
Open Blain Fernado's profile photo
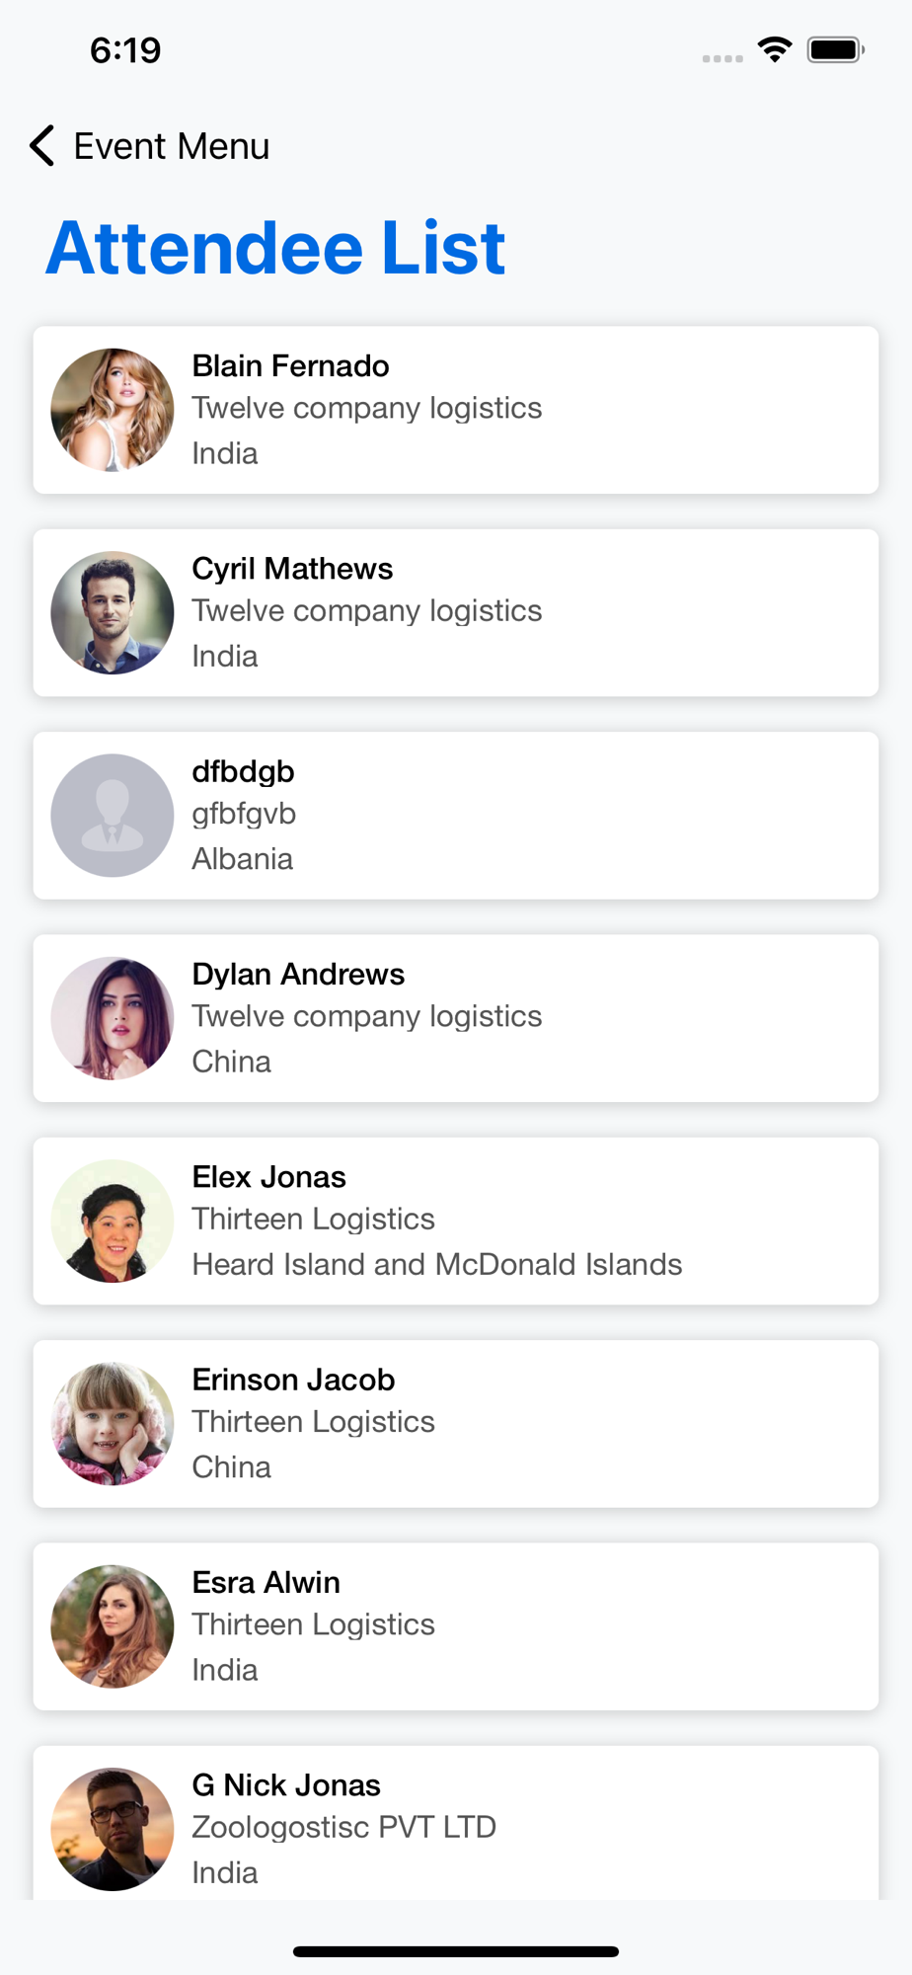tap(113, 410)
